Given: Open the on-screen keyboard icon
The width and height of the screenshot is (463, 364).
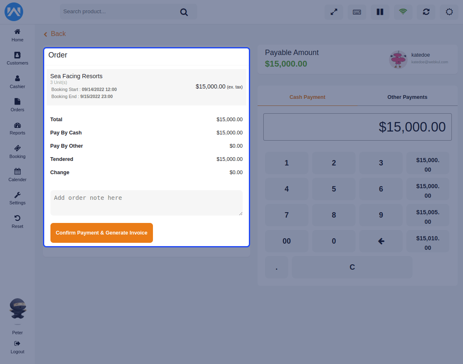Looking at the screenshot, I should pyautogui.click(x=357, y=12).
